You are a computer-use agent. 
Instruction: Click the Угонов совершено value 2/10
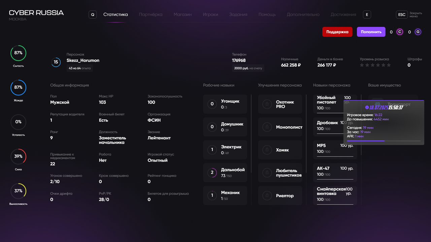point(55,182)
